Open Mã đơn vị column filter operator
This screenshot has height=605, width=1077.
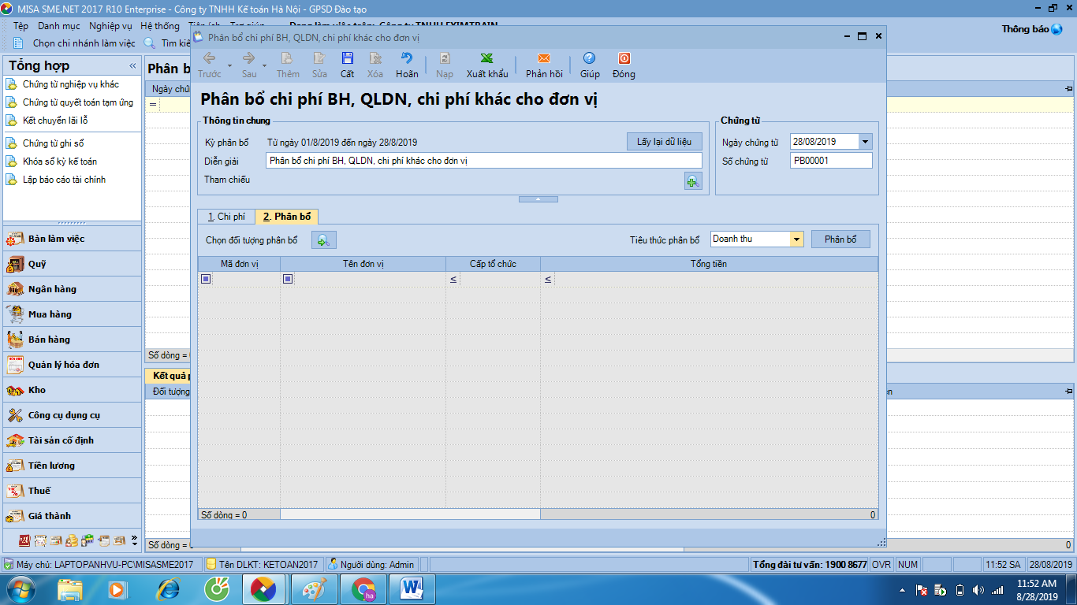point(206,279)
